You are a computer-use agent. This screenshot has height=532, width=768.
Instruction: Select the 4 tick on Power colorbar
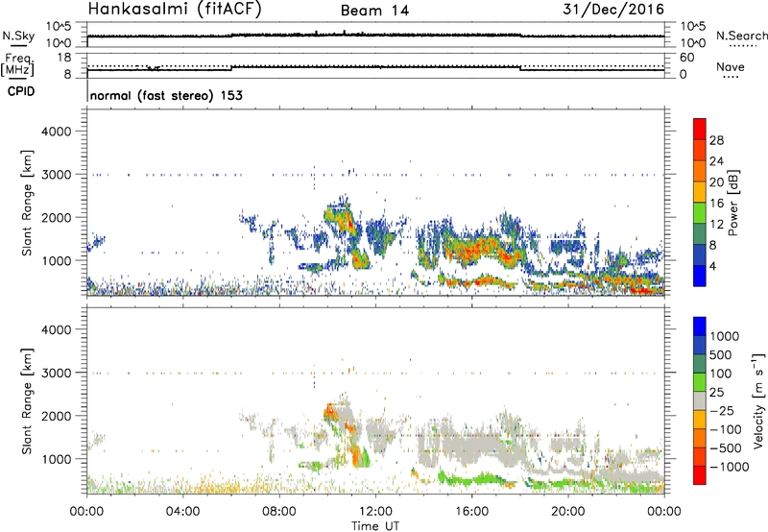tap(713, 267)
